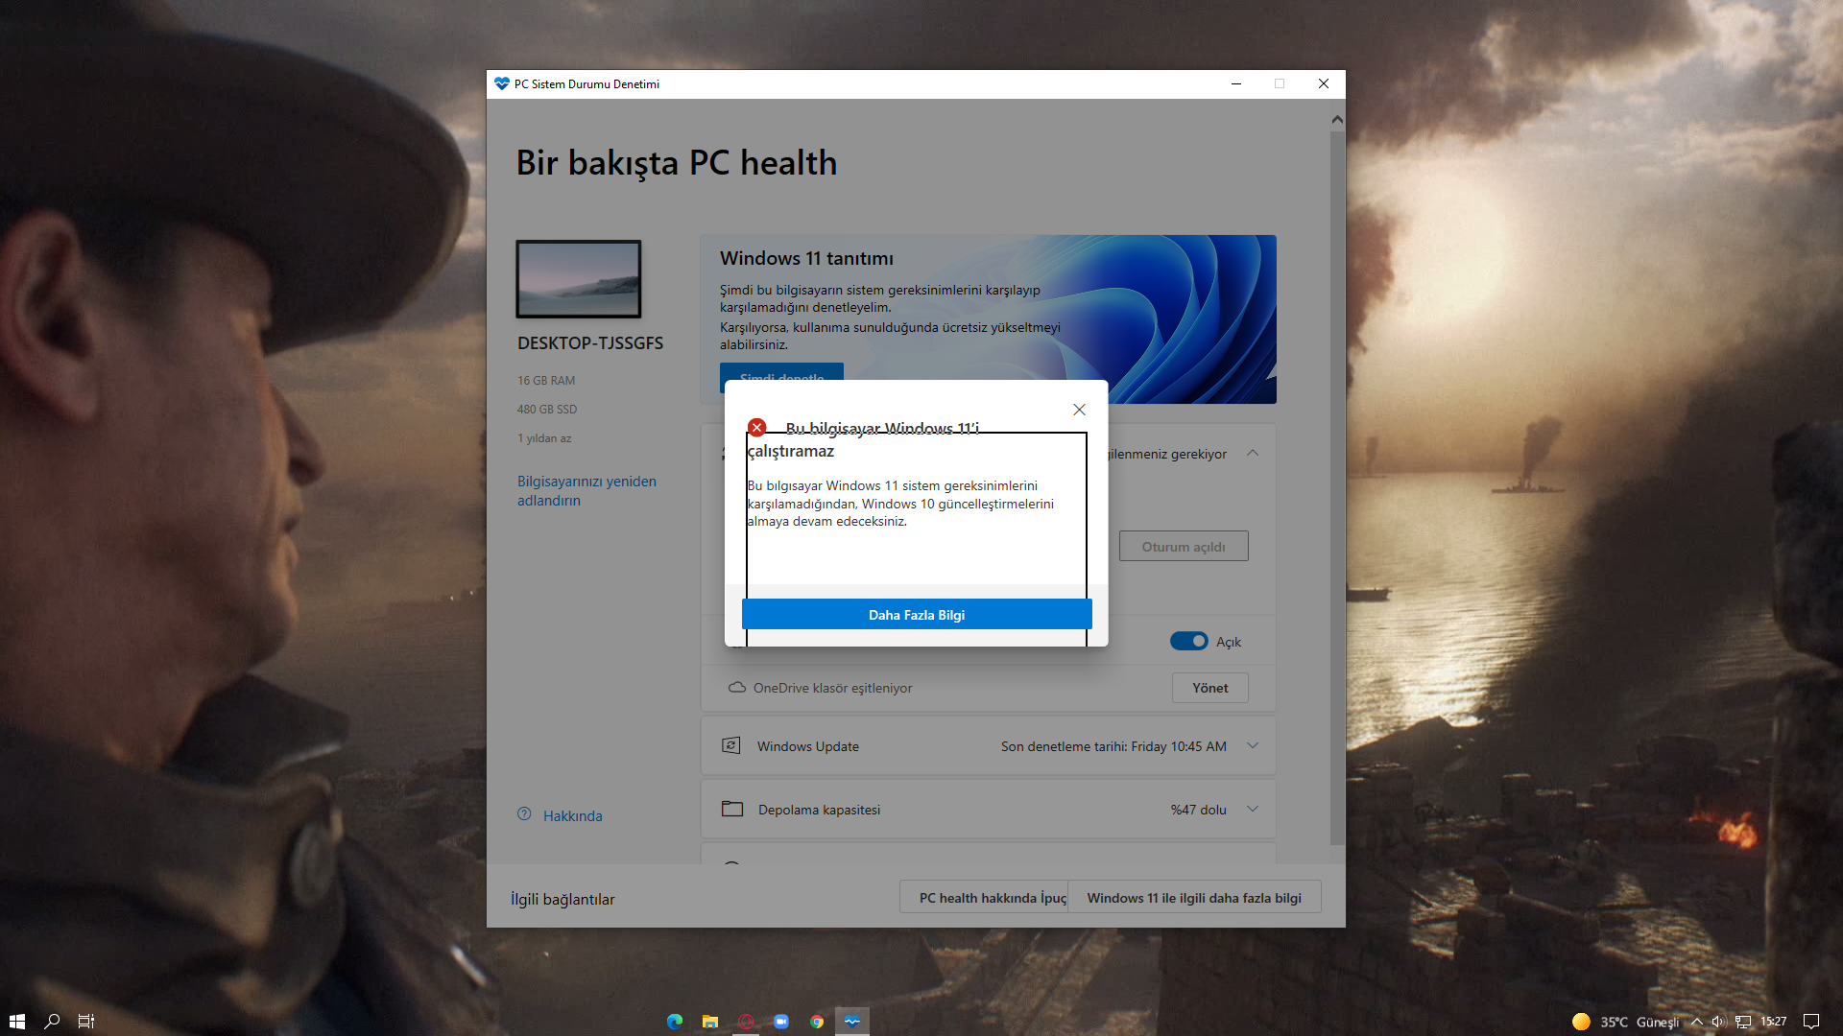Collapse the backup section chevron
The width and height of the screenshot is (1843, 1036).
click(1252, 454)
